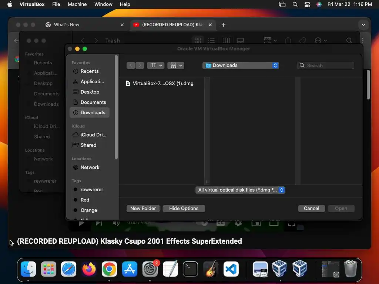The height and width of the screenshot is (284, 379).
Task: Open the Apple menu
Action: click(10, 4)
